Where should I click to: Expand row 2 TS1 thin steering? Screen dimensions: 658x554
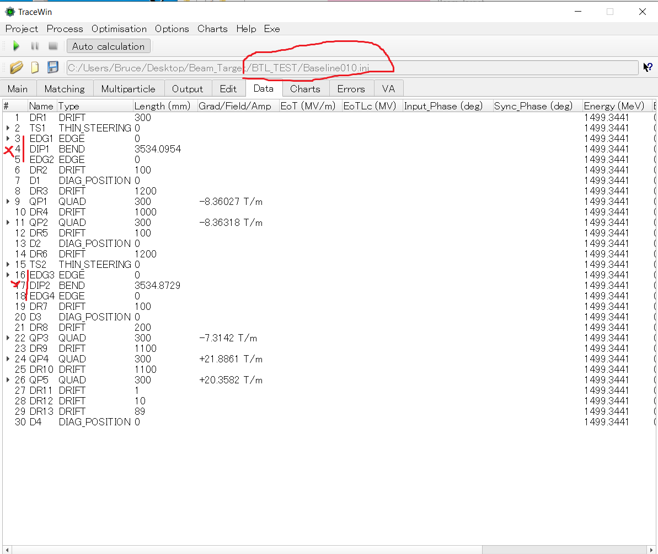(8, 128)
